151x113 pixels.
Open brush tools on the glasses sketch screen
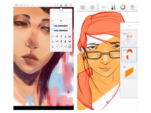point(112,7)
